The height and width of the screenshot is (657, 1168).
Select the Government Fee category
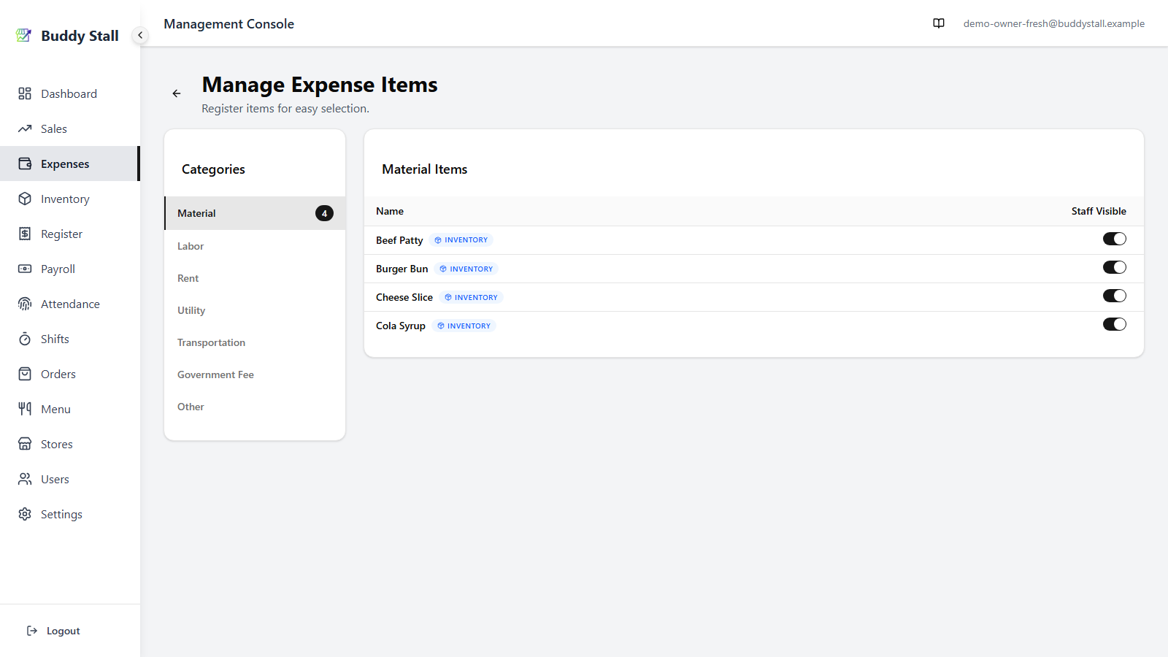click(x=255, y=374)
